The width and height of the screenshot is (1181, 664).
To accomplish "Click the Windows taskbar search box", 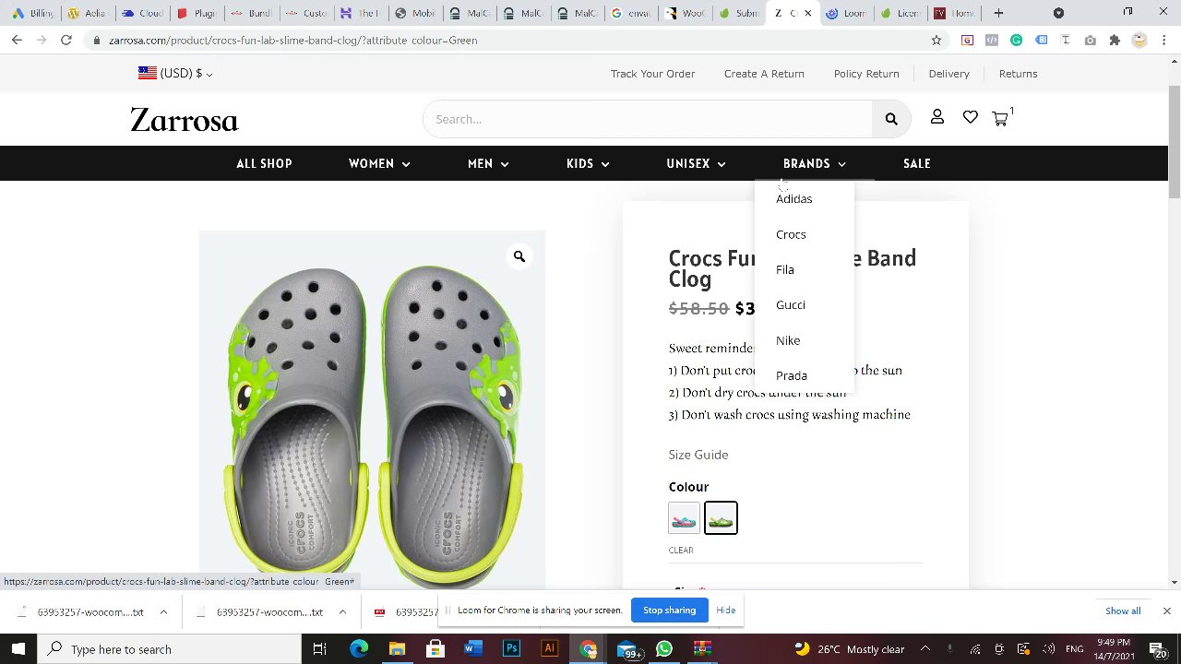I will [x=170, y=649].
